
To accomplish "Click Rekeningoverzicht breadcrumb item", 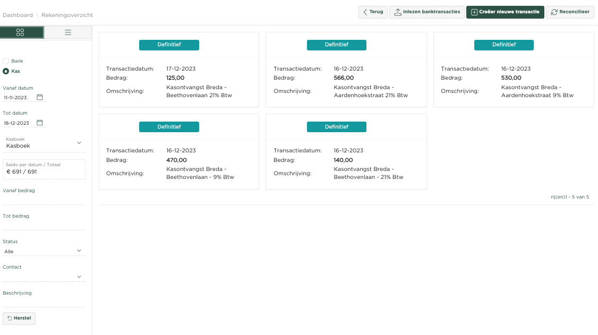I will (x=67, y=15).
